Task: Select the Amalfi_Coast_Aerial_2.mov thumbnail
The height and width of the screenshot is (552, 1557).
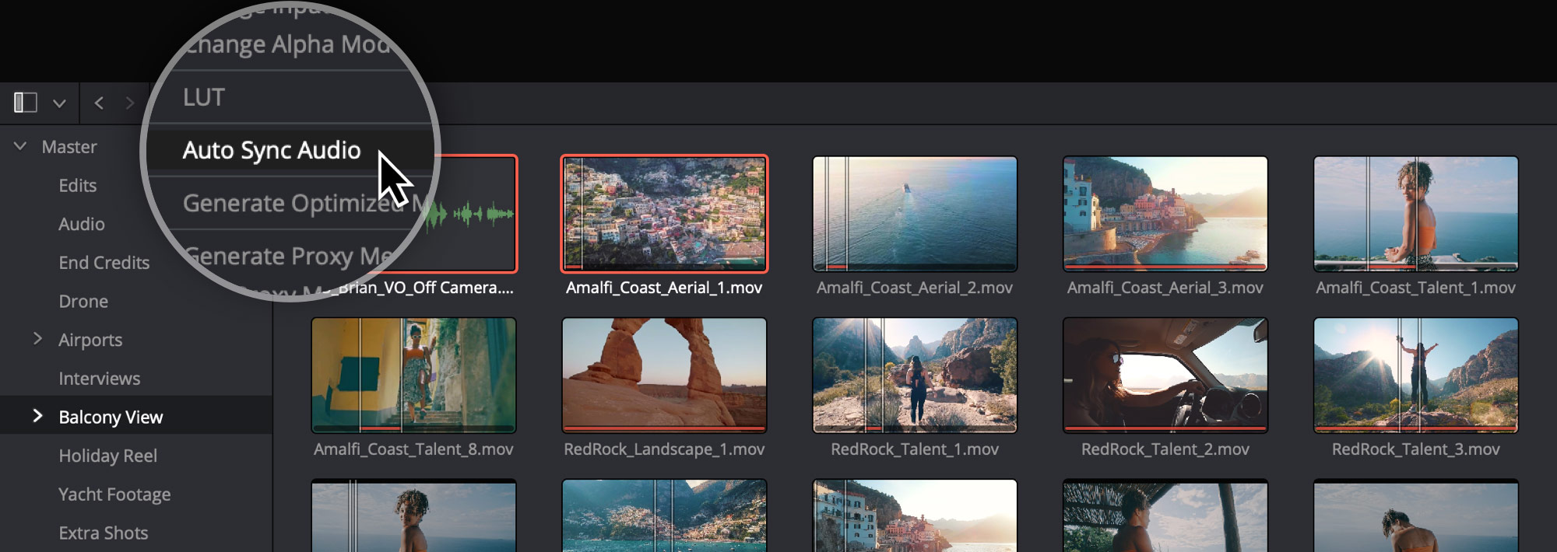Action: point(915,214)
